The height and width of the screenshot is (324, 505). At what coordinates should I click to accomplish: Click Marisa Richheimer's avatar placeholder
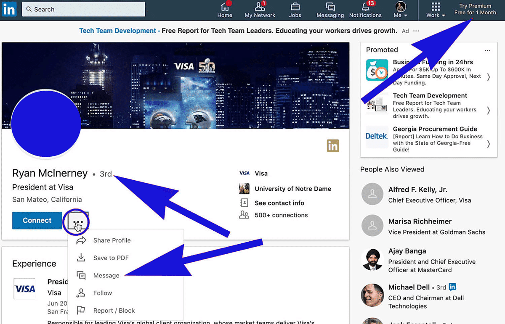click(372, 226)
